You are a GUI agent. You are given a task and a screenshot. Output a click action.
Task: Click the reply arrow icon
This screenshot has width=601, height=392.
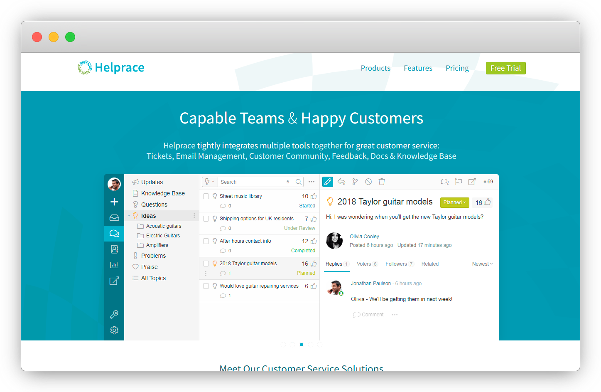[x=341, y=182]
